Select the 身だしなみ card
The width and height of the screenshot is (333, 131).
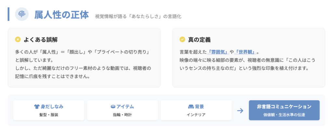tap(48, 110)
